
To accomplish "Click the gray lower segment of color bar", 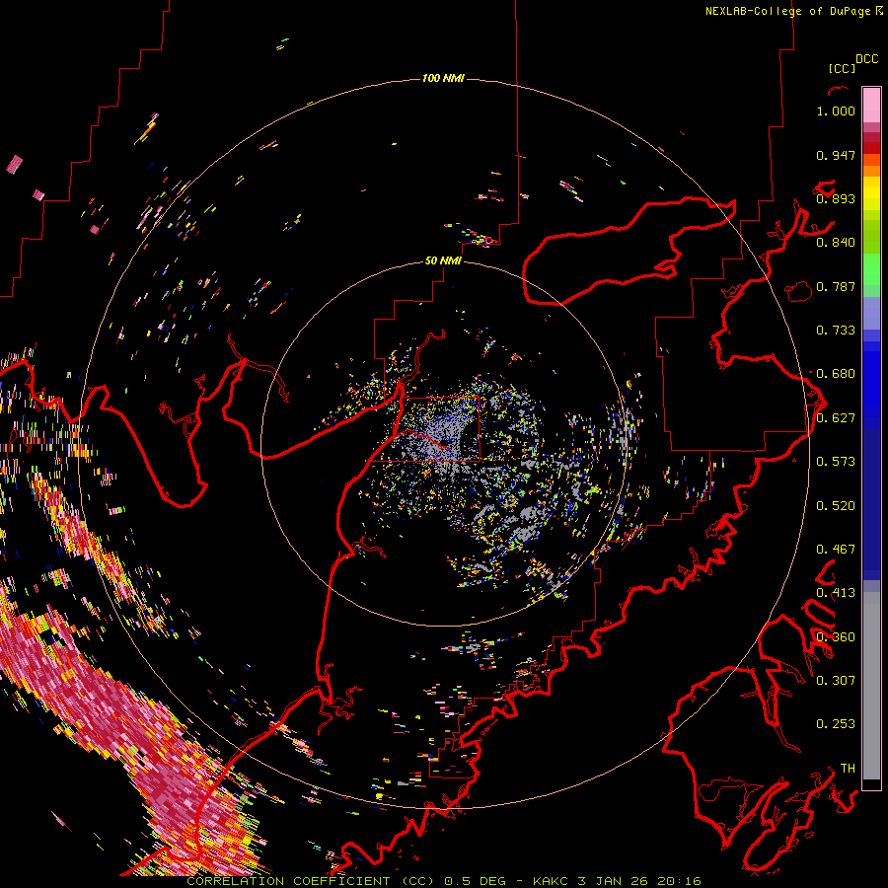I will (x=871, y=686).
